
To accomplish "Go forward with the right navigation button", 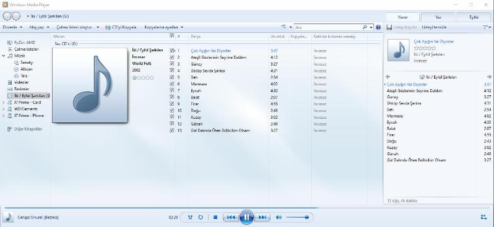I will click(x=15, y=16).
